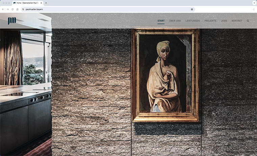
Task: Select the Home - Malerarbeiten browser tab
Action: pyautogui.click(x=27, y=3)
